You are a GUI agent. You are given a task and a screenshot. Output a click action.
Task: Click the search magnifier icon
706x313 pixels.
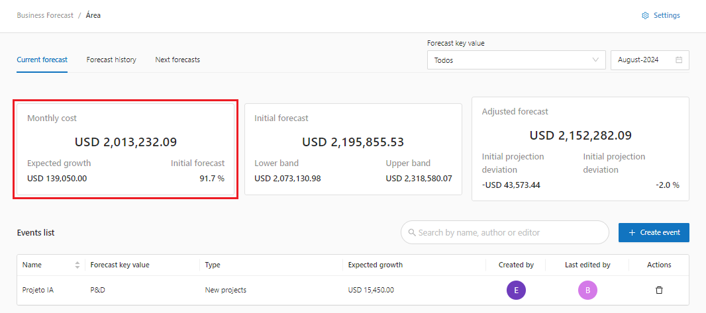[412, 233]
